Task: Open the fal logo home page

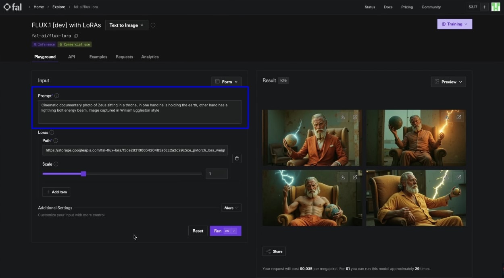Action: coord(12,7)
